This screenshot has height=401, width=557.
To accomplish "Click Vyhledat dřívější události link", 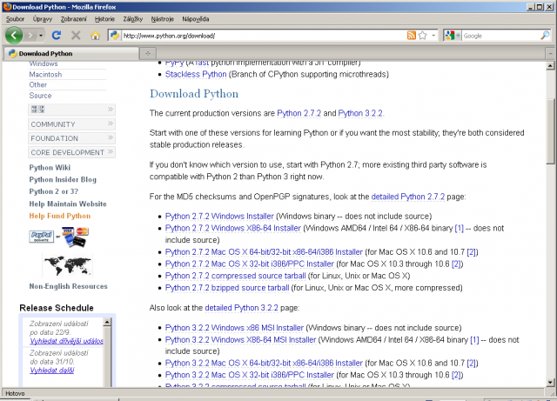I will pos(66,341).
